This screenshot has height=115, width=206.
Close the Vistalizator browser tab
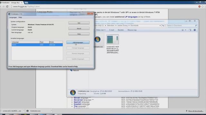tap(22, 3)
